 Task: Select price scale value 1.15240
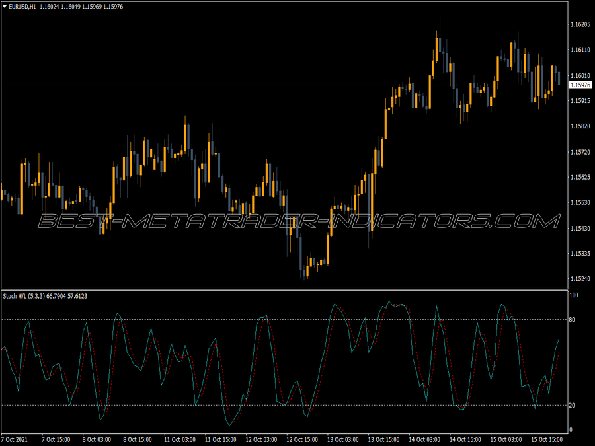pyautogui.click(x=580, y=279)
